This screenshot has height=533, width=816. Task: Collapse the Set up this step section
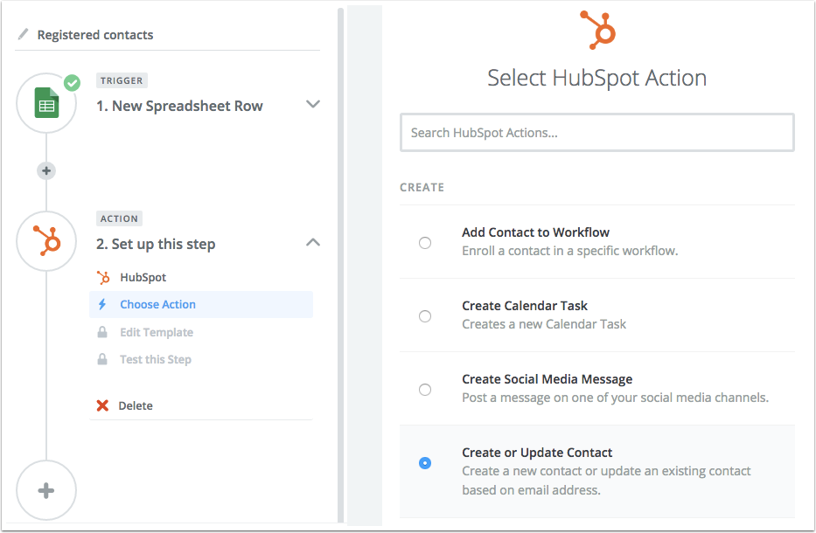coord(312,243)
